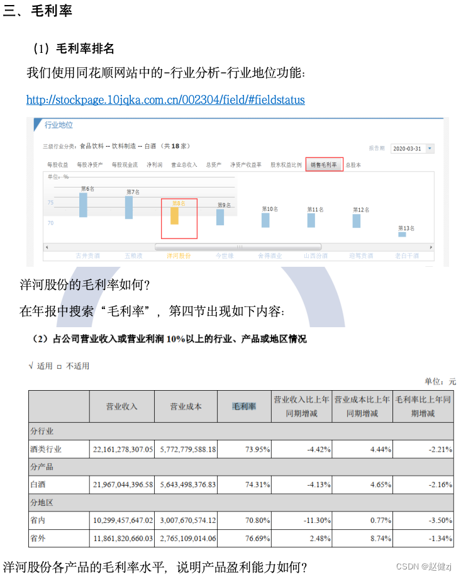Select the 净资产收益率 tab
Screen dimensions: 461x577
point(246,165)
